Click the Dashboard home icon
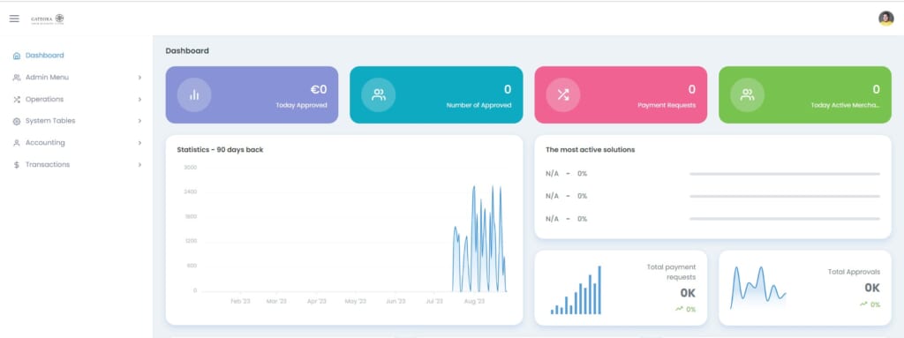The image size is (904, 338). [x=17, y=56]
